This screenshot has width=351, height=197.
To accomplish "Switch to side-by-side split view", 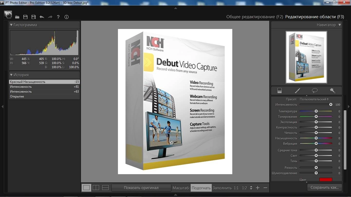I will (96, 188).
